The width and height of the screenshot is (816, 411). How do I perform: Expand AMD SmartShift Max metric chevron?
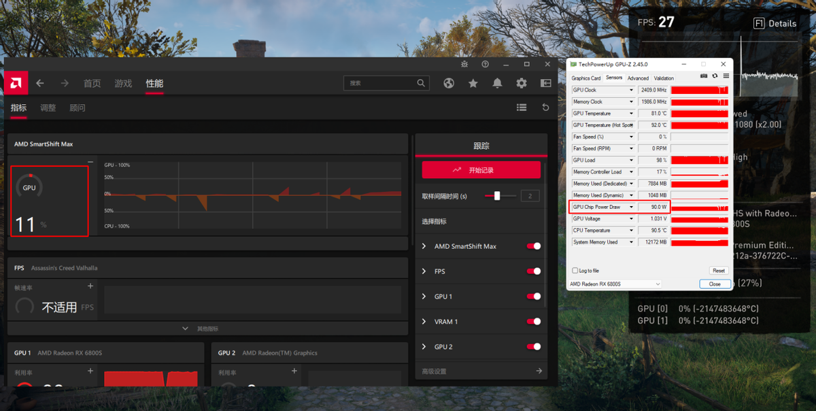tap(424, 246)
